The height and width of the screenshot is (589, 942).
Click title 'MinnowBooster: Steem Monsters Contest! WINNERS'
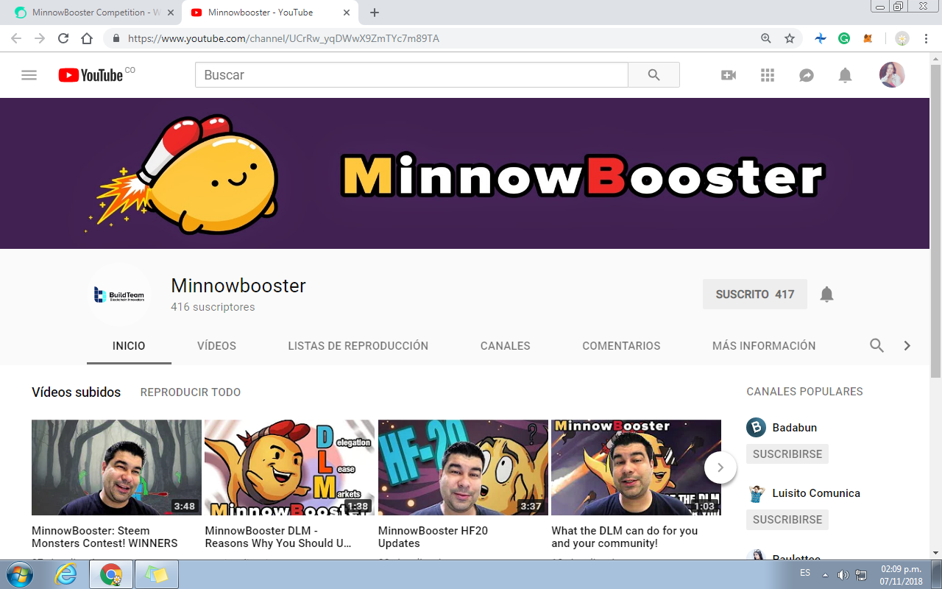pos(105,537)
